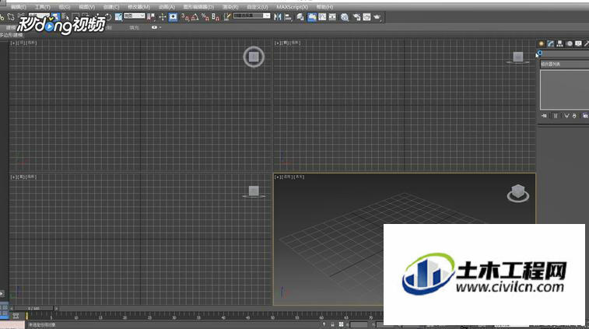Toggle Spinner Snap in main toolbar
Screen dimensions: 589x329
(216, 17)
